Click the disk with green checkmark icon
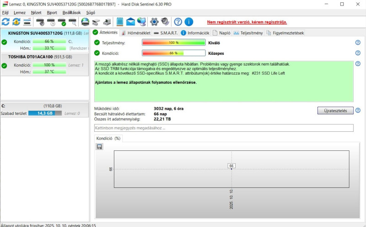The image size is (366, 227). 62,22
